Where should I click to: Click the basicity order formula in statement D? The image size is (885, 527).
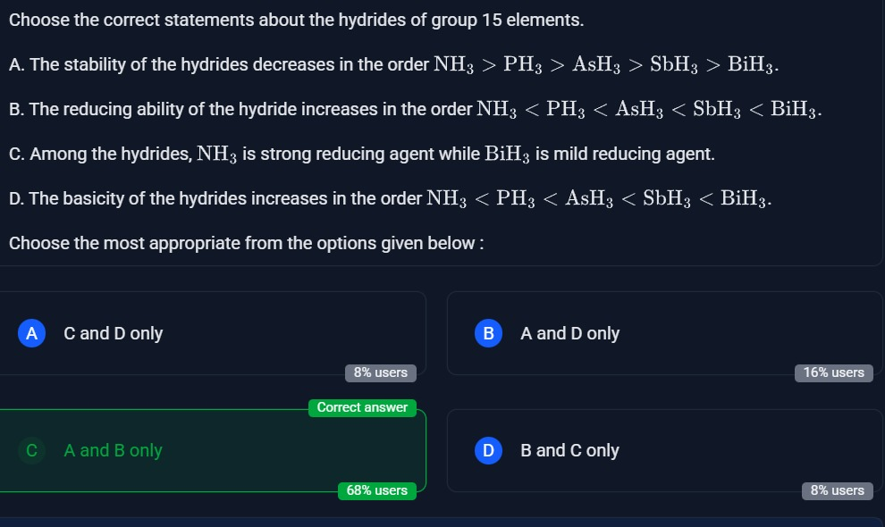pos(599,198)
